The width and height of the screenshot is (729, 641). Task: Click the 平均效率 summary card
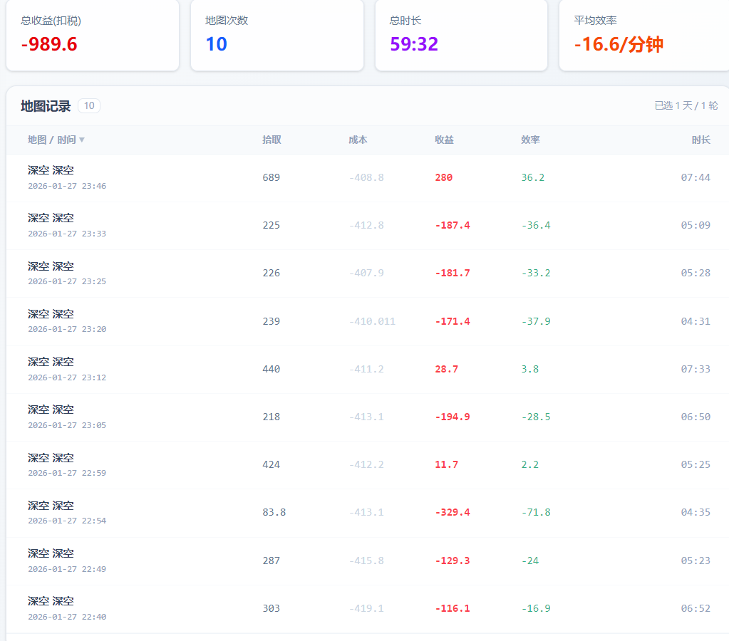click(x=643, y=35)
